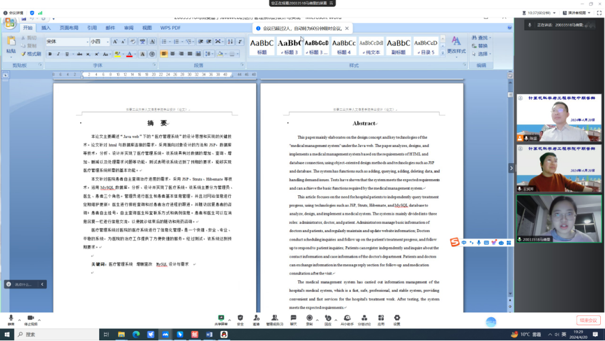Center-align the paragraph text
This screenshot has width=605, height=341.
coord(172,54)
